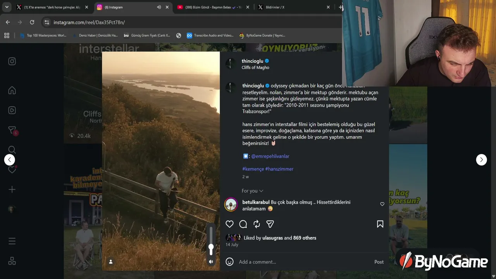Screen dimensions: 496x279
Task: Close the YouTube Bizim Gönül tab
Action: (248, 7)
